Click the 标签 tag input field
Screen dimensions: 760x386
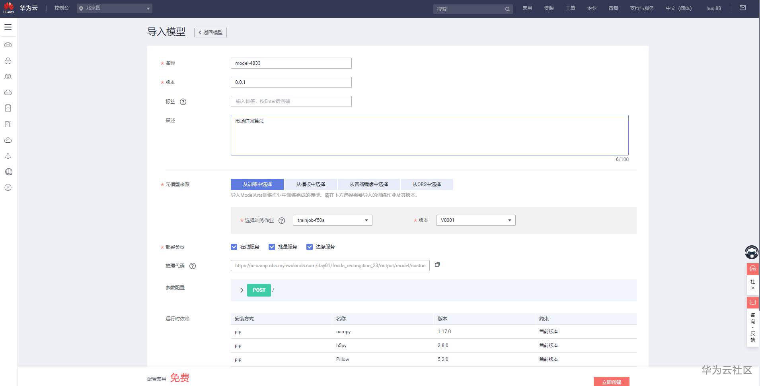[291, 101]
